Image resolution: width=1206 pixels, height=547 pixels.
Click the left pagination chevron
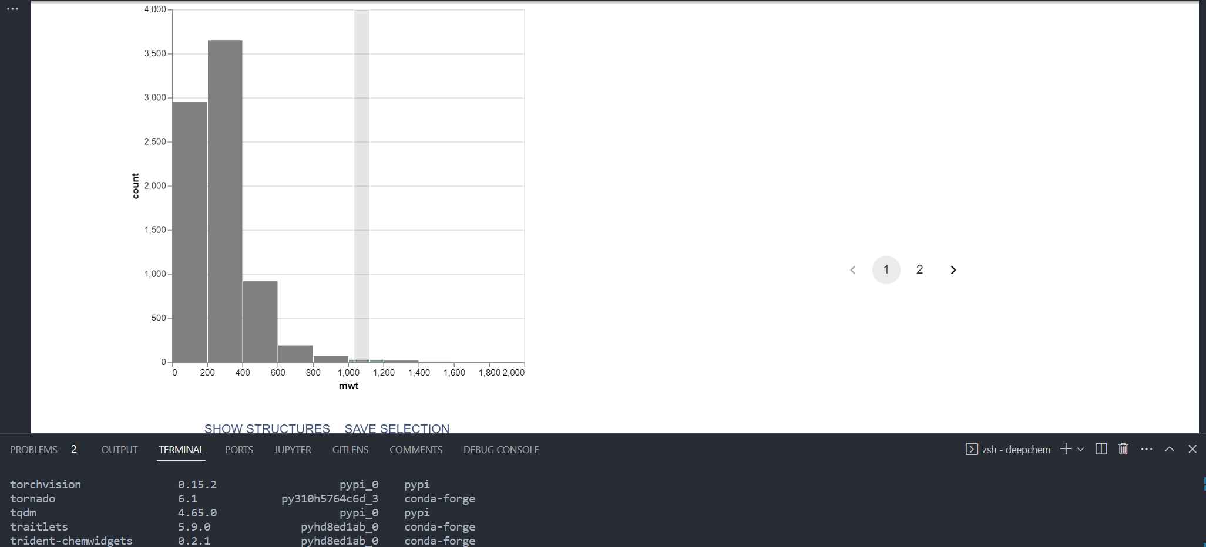(x=854, y=270)
